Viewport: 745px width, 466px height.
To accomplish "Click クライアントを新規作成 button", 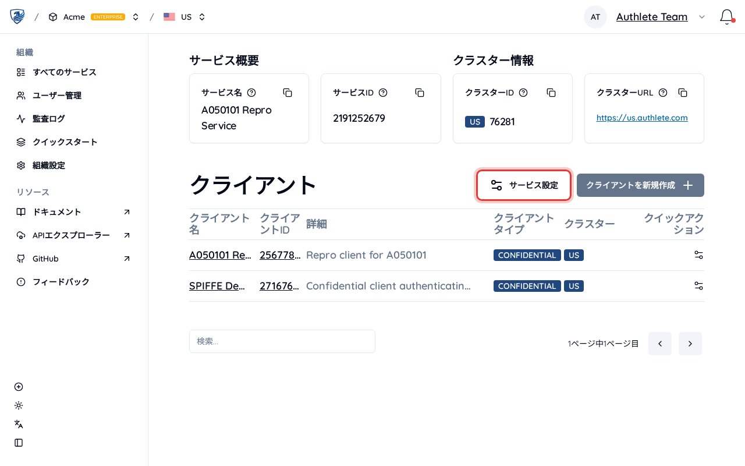I will pos(640,185).
